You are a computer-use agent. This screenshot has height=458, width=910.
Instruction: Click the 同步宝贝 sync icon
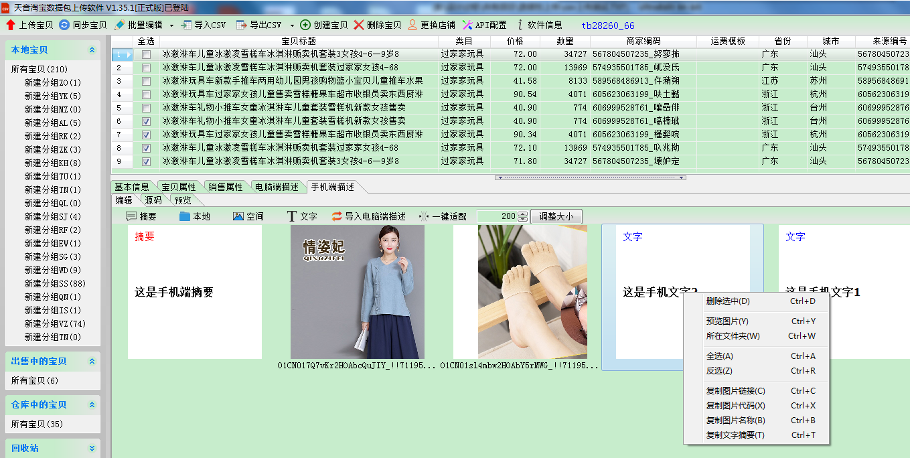point(64,25)
